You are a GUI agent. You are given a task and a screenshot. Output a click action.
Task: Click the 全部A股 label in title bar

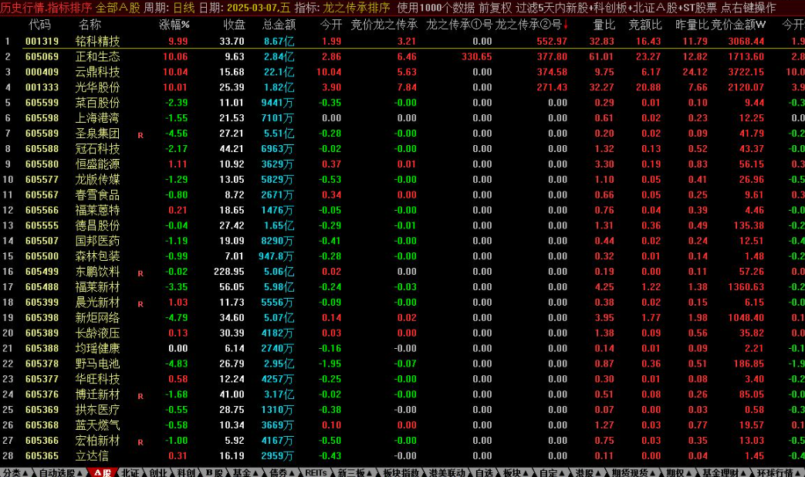pyautogui.click(x=117, y=8)
